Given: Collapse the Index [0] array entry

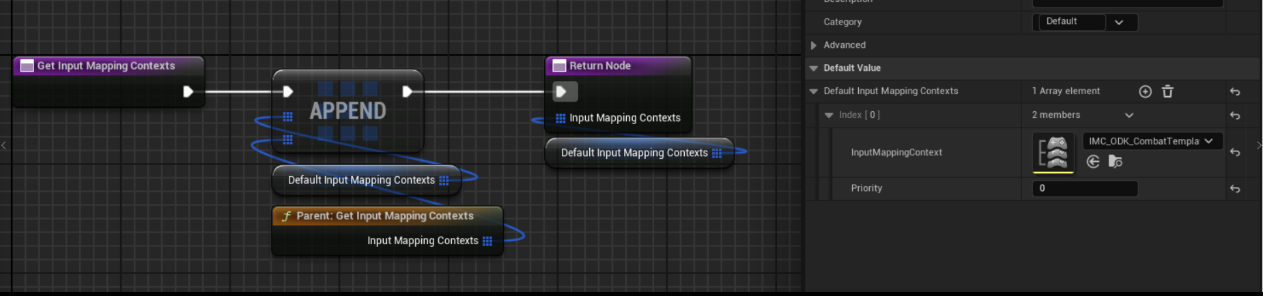Looking at the screenshot, I should pos(829,115).
